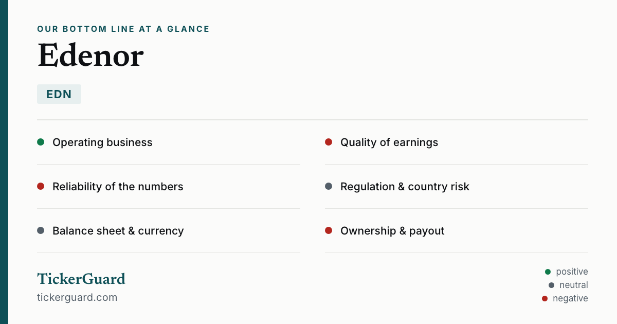Select the Balance sheet & currency label
Screen dimensions: 617x324
[118, 231]
